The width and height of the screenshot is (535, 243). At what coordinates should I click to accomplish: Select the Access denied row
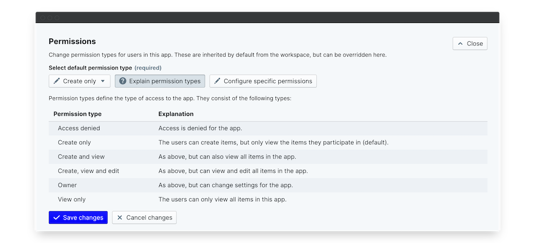tap(267, 128)
